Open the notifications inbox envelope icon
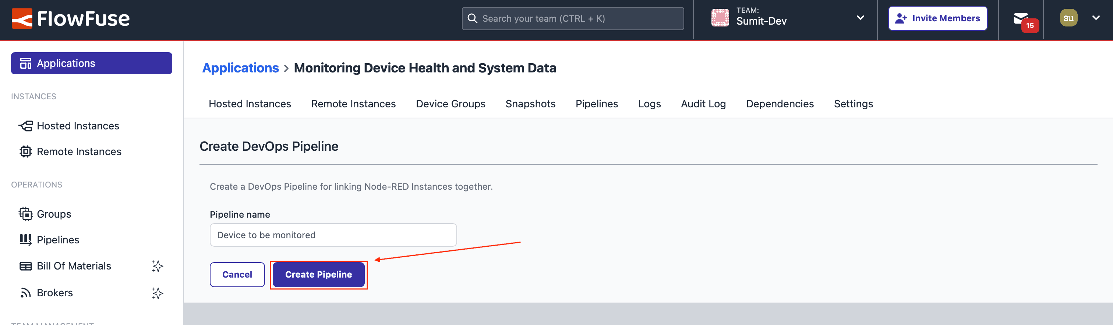The height and width of the screenshot is (325, 1113). tap(1021, 18)
